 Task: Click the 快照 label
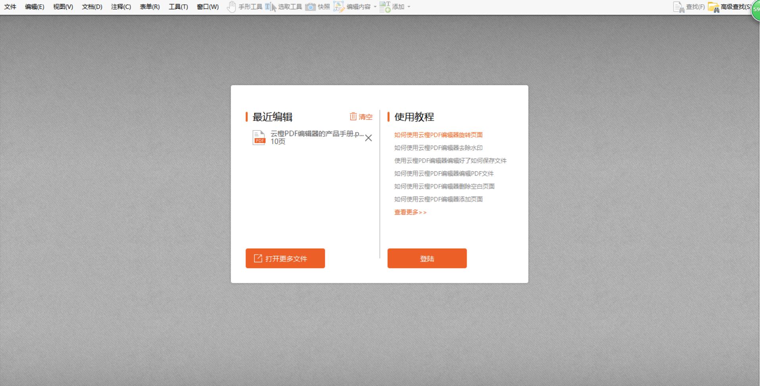coord(324,7)
